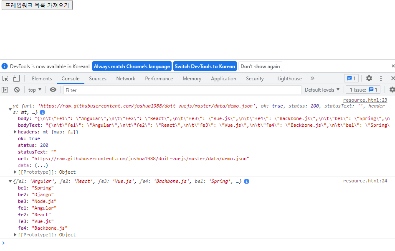Open the Default levels dropdown

click(x=322, y=90)
